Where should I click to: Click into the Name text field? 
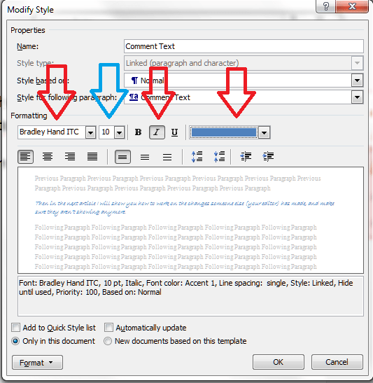[x=244, y=46]
